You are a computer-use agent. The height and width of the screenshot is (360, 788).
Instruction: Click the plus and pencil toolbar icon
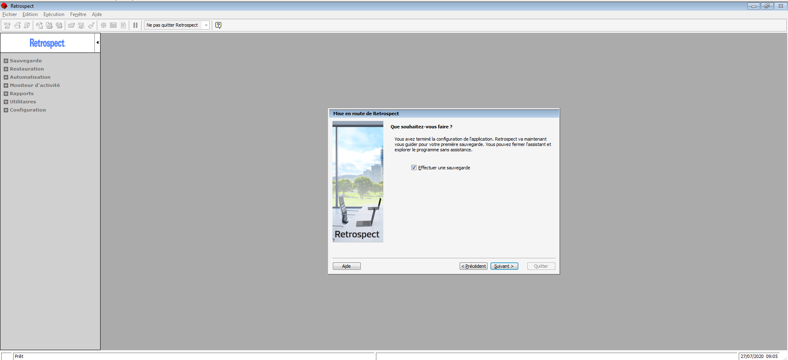click(91, 25)
